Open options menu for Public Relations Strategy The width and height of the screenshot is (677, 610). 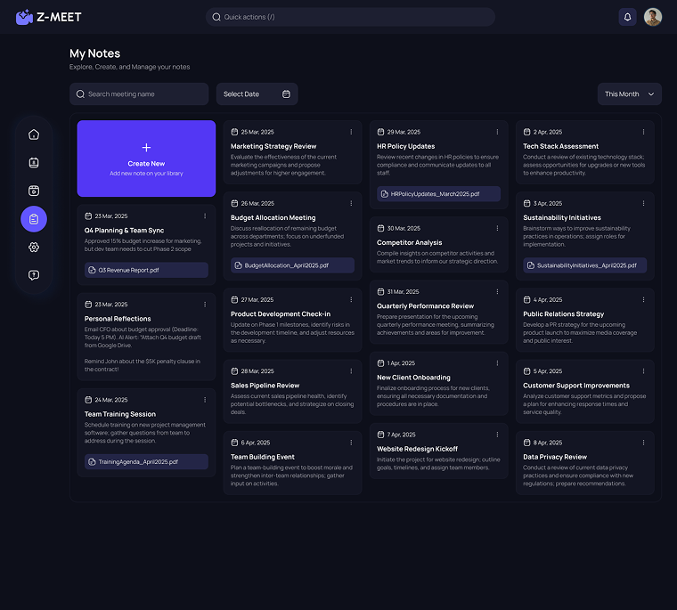pos(643,299)
